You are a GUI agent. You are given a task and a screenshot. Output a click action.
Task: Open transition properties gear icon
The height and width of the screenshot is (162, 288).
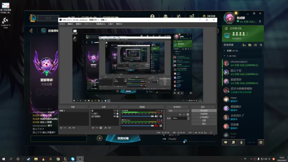pos(188,114)
